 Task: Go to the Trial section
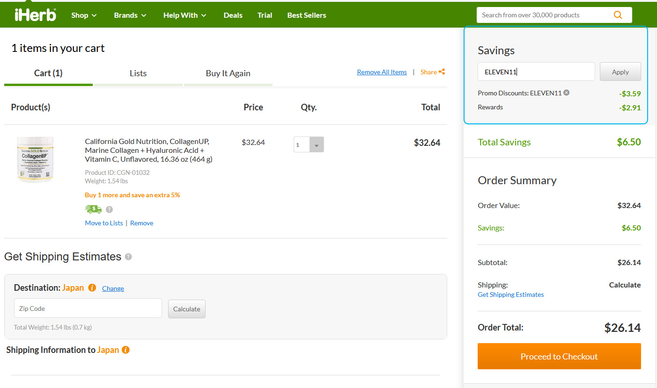click(x=265, y=15)
